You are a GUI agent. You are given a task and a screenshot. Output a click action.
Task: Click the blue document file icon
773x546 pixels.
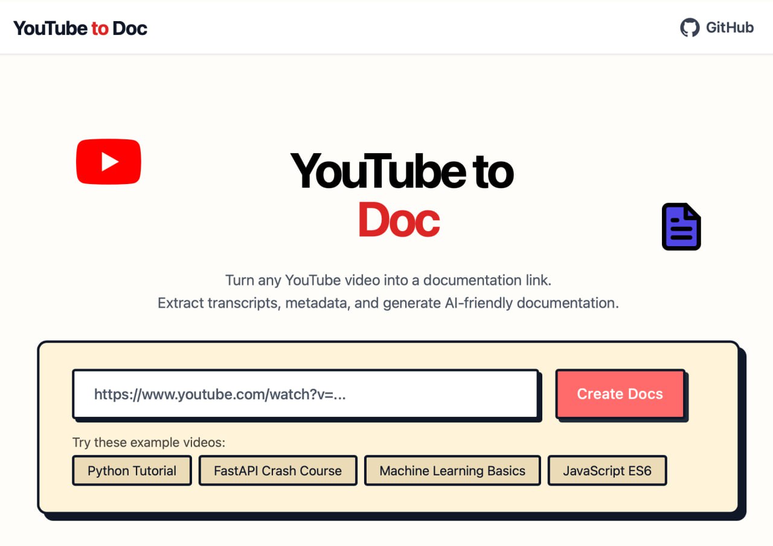(681, 227)
